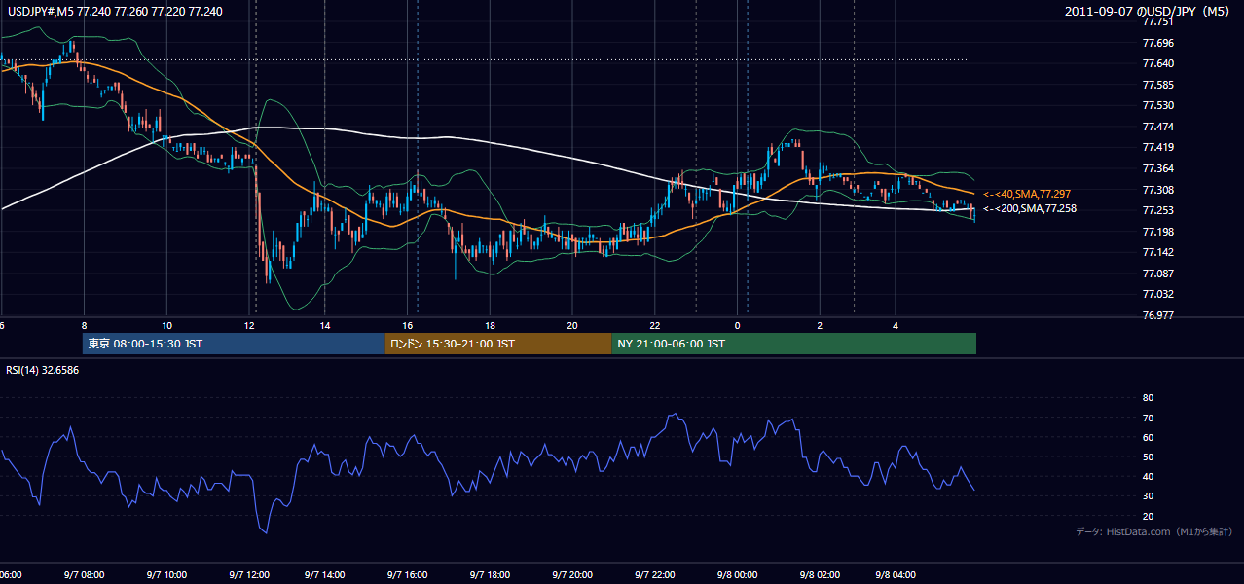The height and width of the screenshot is (584, 1244).
Task: Select the Tokyo 08:00-15:30 JST session bar
Action: point(234,344)
